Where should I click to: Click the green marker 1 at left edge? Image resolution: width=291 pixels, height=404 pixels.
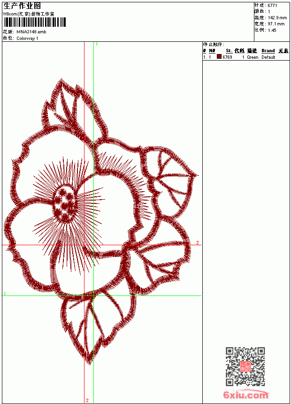[5, 294]
